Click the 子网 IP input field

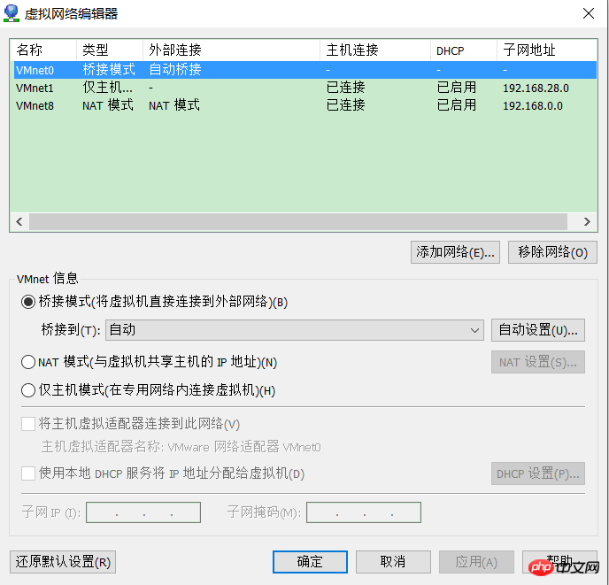click(143, 512)
